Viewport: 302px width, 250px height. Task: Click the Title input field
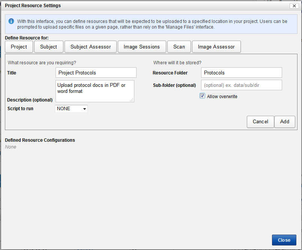[96, 73]
